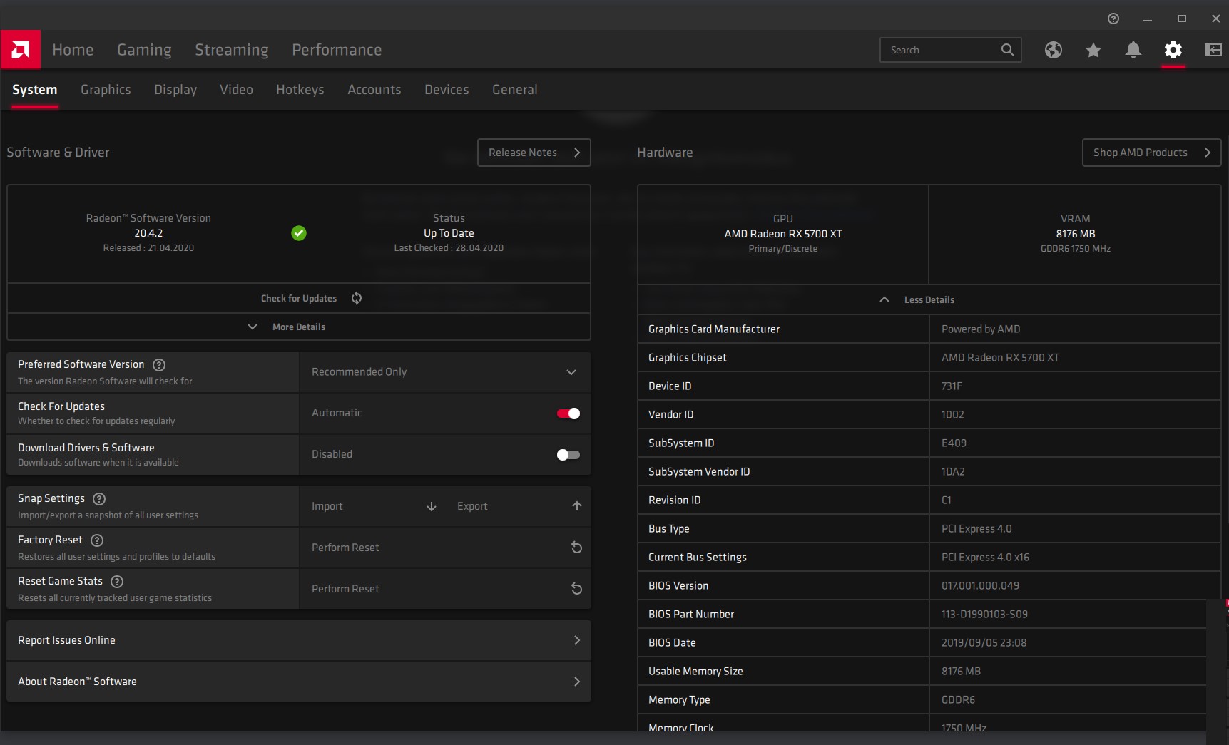The width and height of the screenshot is (1229, 745).
Task: Click the search magnifier icon
Action: pyautogui.click(x=1007, y=50)
